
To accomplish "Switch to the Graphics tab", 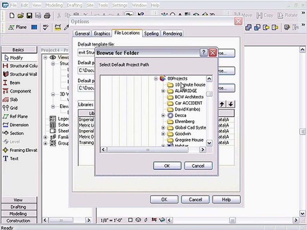I will click(102, 34).
